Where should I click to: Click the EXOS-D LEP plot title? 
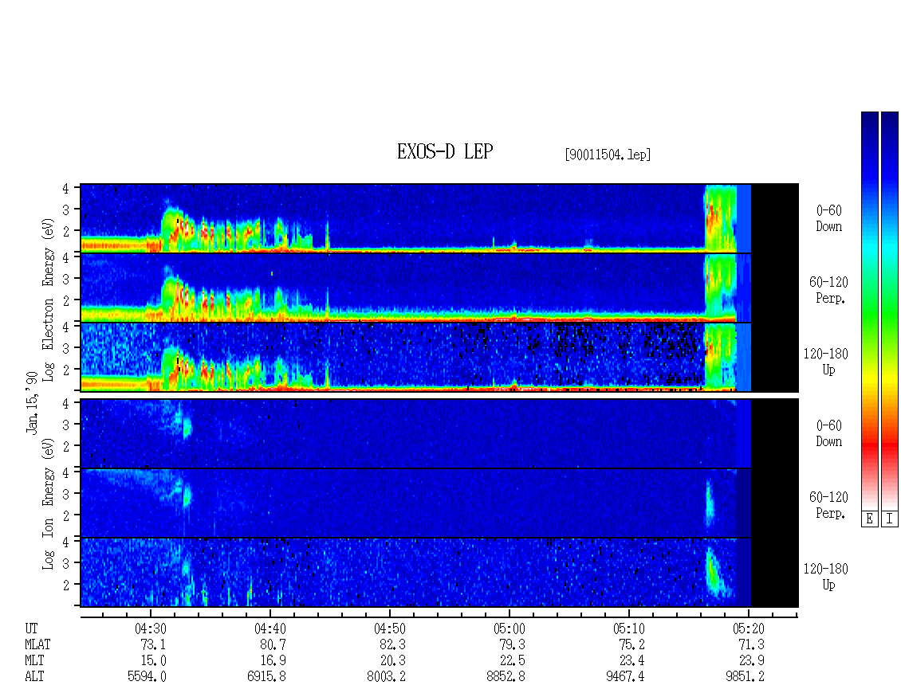pos(445,152)
